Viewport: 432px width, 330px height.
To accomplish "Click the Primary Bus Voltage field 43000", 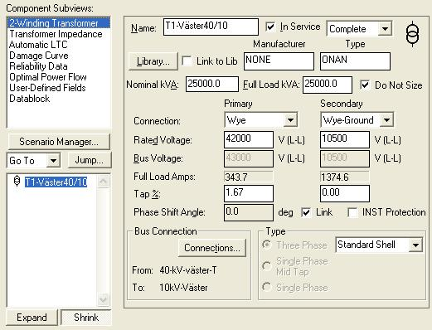I will click(249, 158).
